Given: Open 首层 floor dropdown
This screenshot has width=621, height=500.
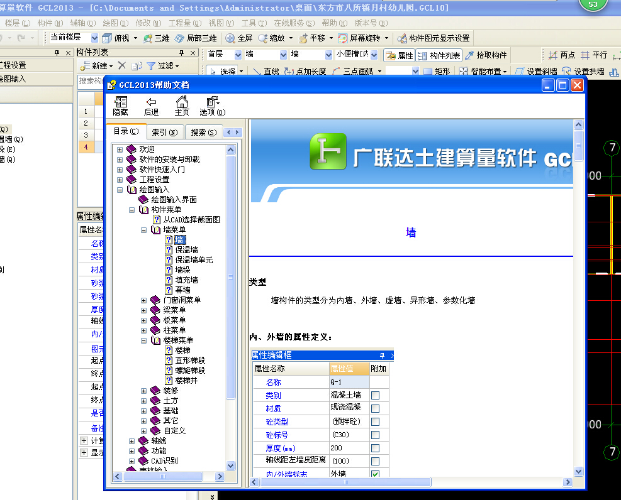Looking at the screenshot, I should coord(238,55).
